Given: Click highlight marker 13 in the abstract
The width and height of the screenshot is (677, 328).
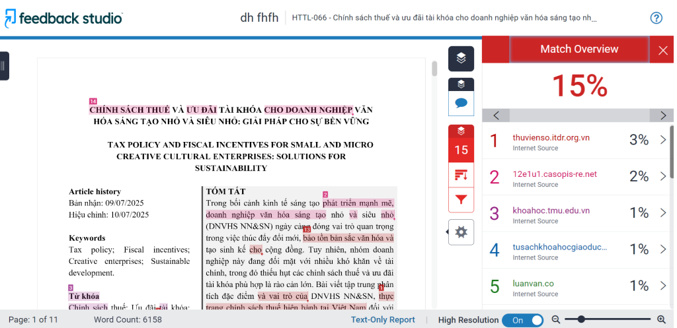Looking at the screenshot, I should point(307,229).
